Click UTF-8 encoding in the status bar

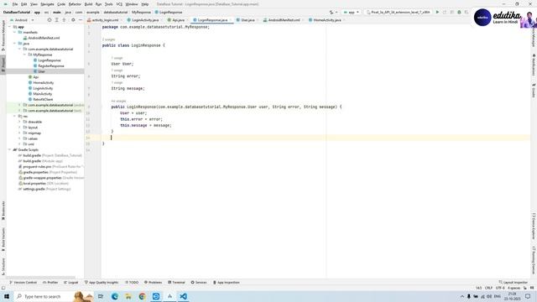pyautogui.click(x=500, y=288)
